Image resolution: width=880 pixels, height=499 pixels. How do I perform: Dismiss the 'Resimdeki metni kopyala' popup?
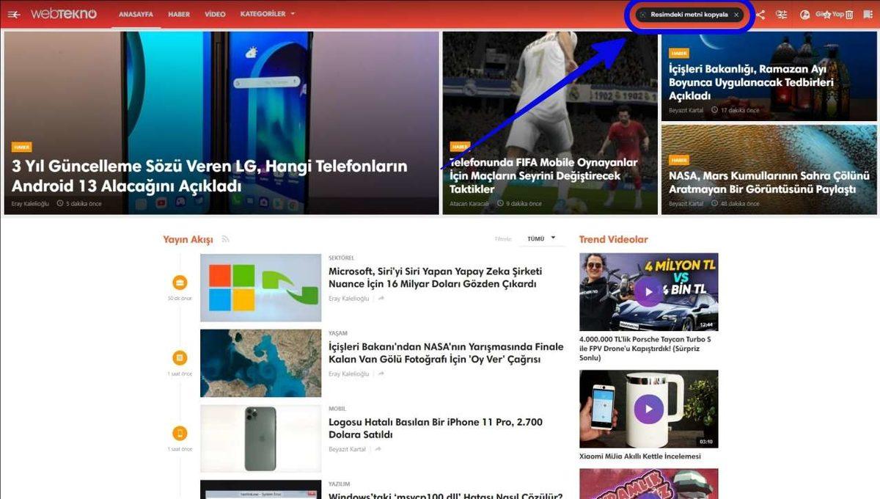click(x=736, y=15)
